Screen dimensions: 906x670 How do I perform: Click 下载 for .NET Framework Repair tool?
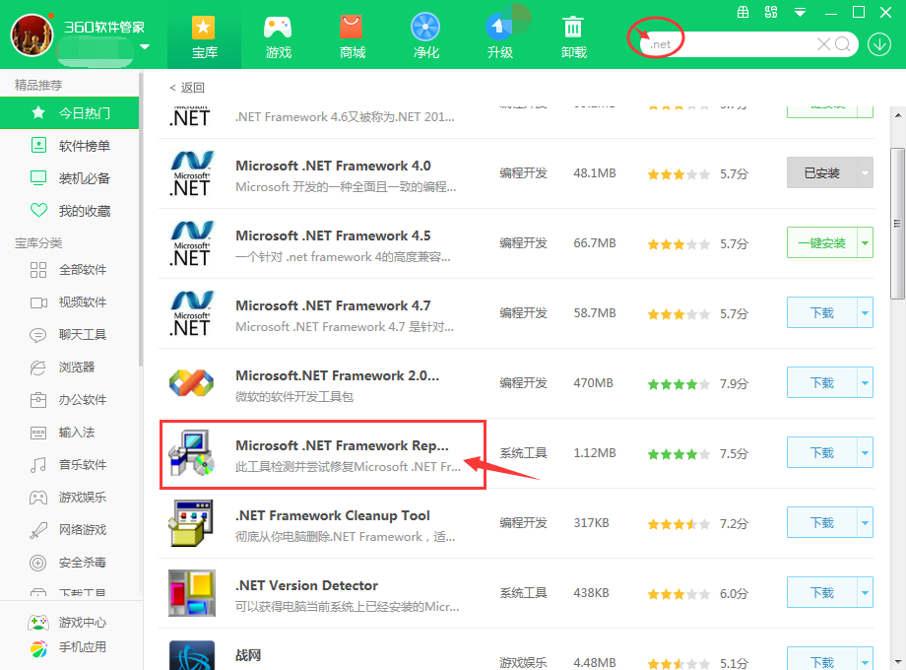821,453
